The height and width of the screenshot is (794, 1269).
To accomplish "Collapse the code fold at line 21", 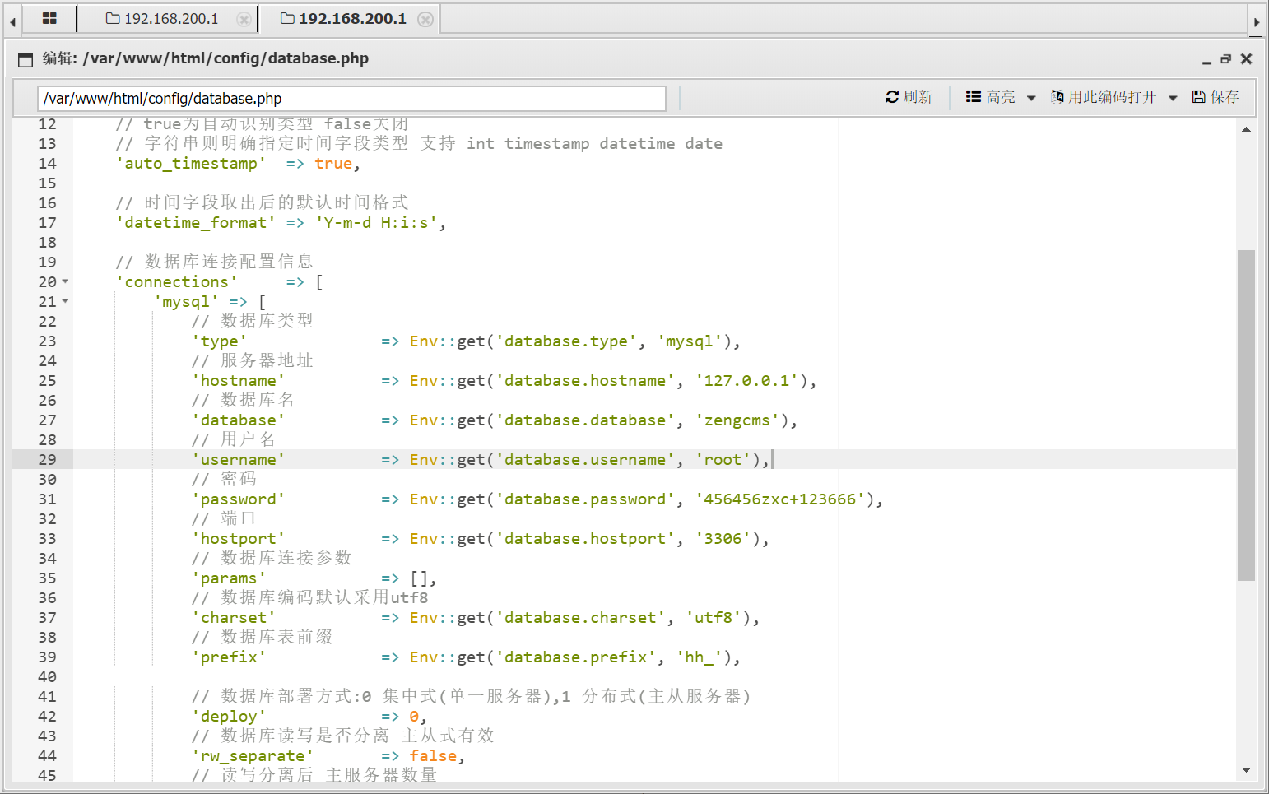I will point(65,301).
